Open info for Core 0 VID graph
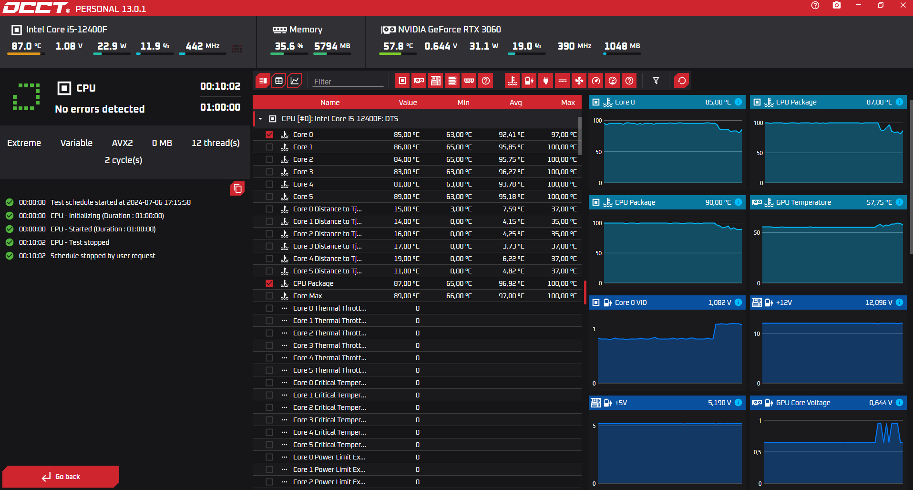 point(738,302)
